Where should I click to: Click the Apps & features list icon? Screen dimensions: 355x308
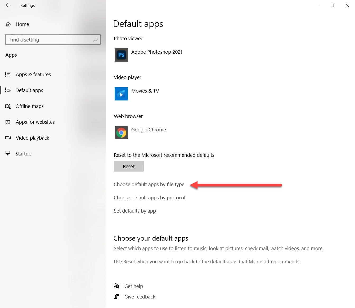[8, 74]
